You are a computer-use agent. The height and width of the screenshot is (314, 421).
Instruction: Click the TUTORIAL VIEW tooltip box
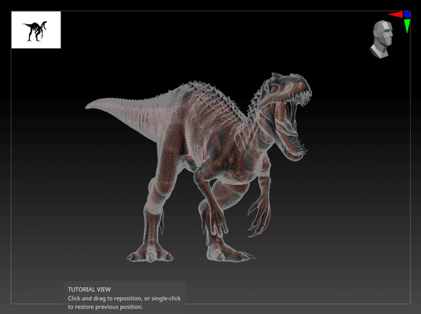click(x=125, y=298)
